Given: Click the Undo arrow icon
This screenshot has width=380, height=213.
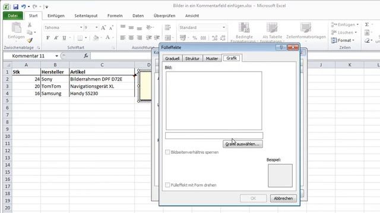Looking at the screenshot, I should coord(24,7).
